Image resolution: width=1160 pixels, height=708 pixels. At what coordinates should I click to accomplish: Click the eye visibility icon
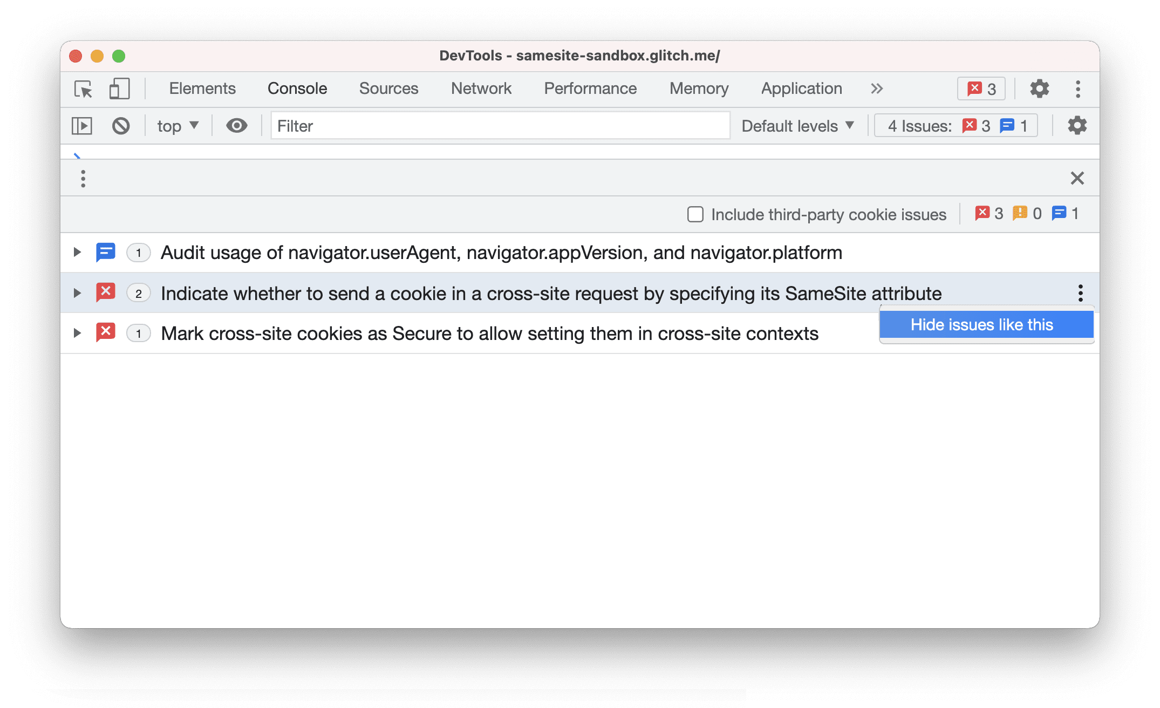click(235, 125)
